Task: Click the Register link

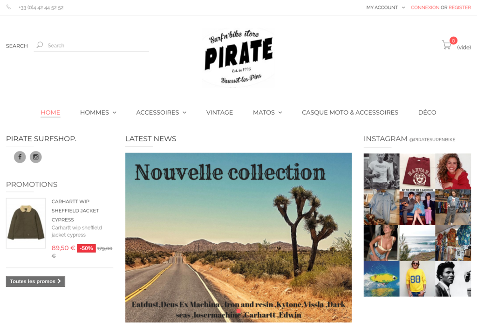Action: click(460, 7)
